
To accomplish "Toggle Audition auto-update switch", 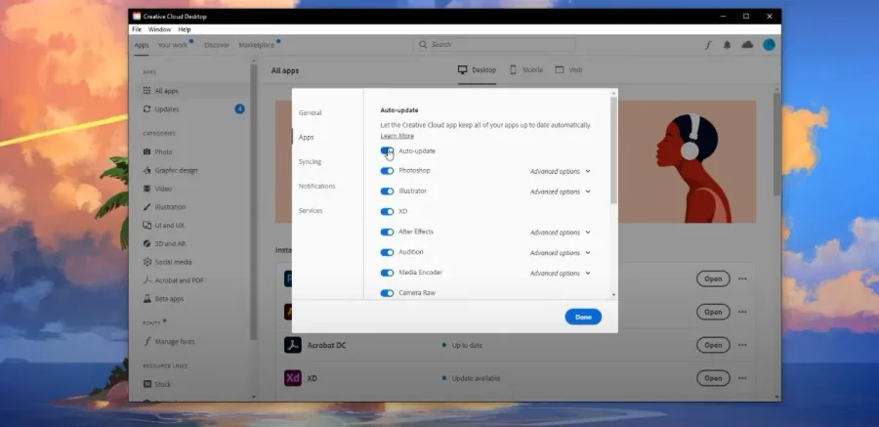I will 387,252.
